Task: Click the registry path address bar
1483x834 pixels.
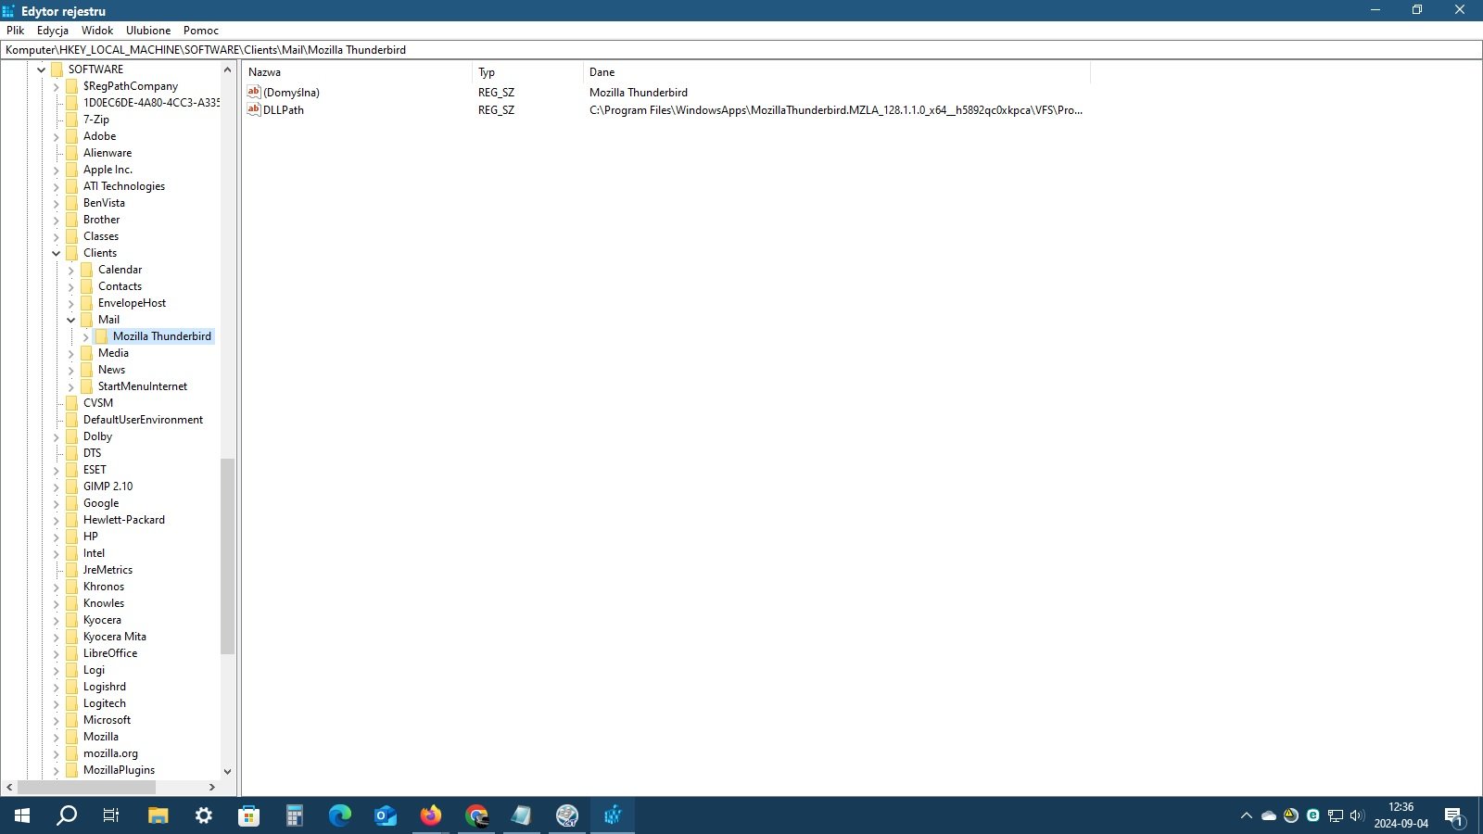Action: pyautogui.click(x=741, y=50)
